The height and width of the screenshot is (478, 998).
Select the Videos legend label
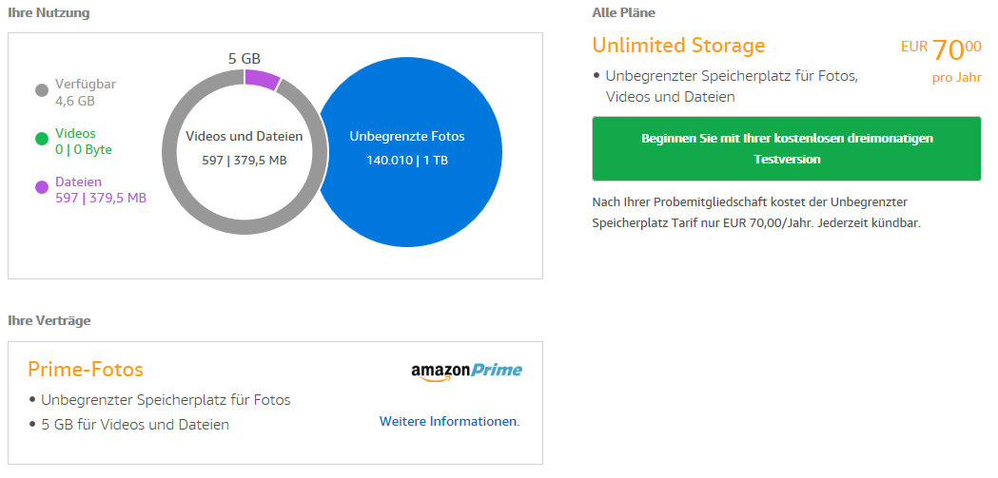click(75, 133)
